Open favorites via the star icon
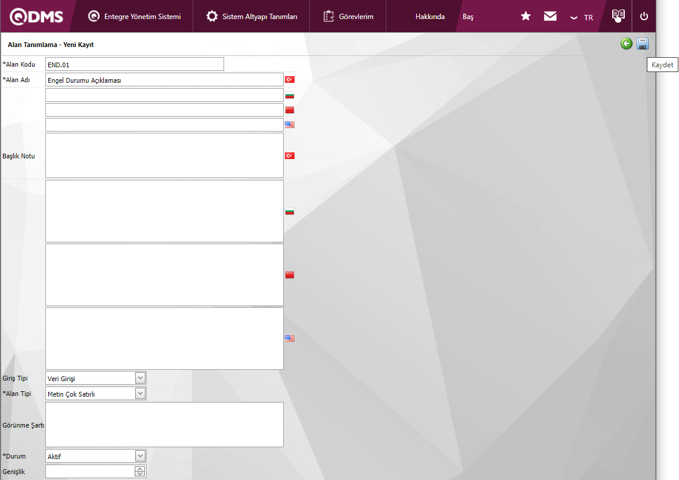Viewport: 679px width, 480px height. click(525, 16)
